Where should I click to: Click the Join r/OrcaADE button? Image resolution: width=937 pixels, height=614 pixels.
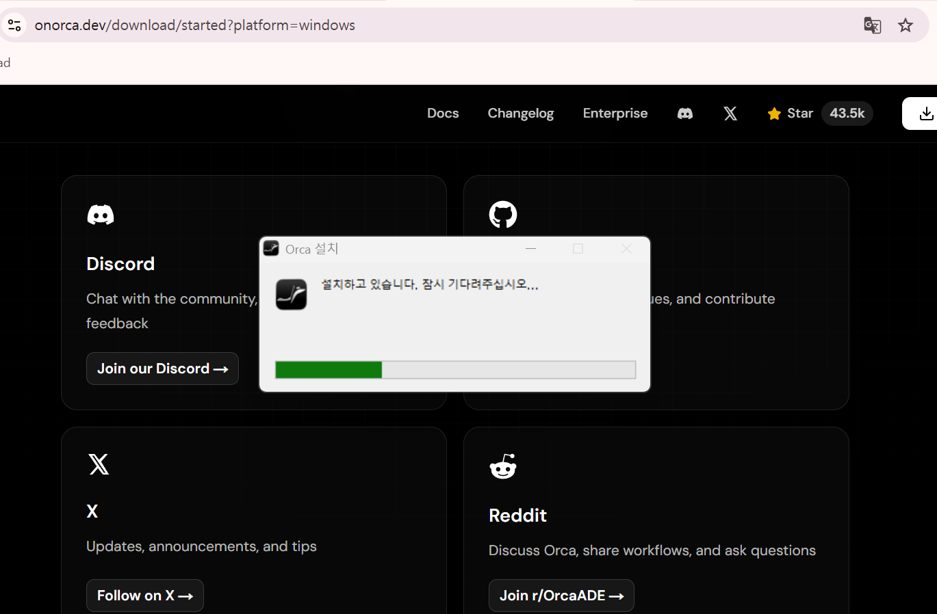coord(561,596)
